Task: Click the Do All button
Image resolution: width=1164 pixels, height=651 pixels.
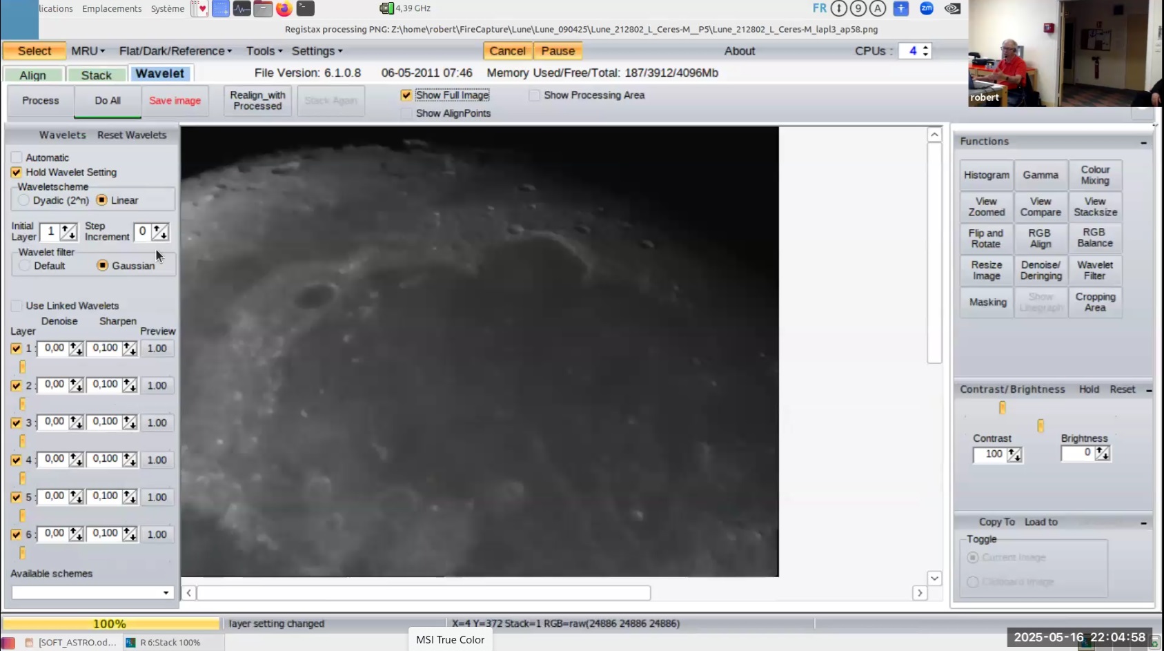Action: (x=108, y=101)
